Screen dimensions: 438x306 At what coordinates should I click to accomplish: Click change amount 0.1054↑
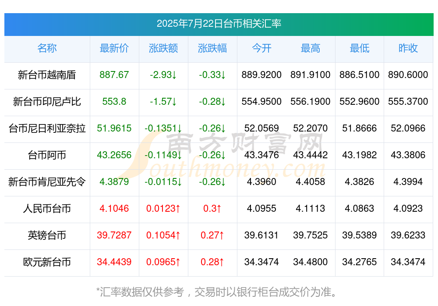click(x=163, y=235)
